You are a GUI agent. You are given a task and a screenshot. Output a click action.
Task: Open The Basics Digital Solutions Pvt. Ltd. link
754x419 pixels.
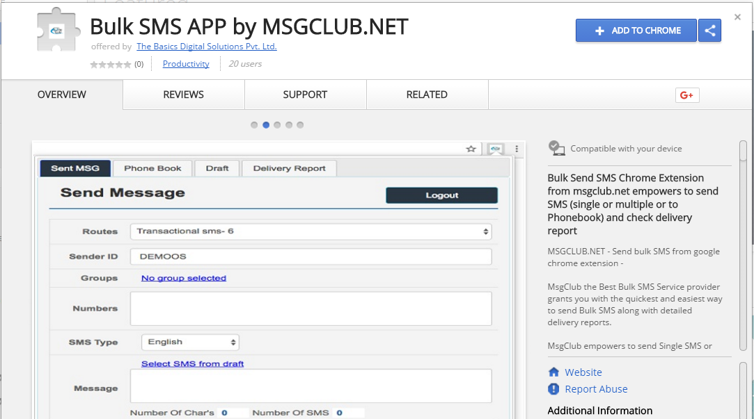pos(207,47)
